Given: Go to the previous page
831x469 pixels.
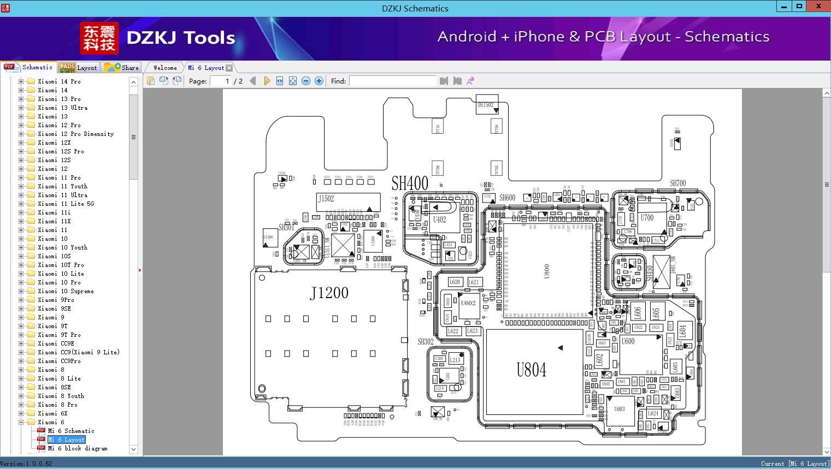Looking at the screenshot, I should 253,81.
